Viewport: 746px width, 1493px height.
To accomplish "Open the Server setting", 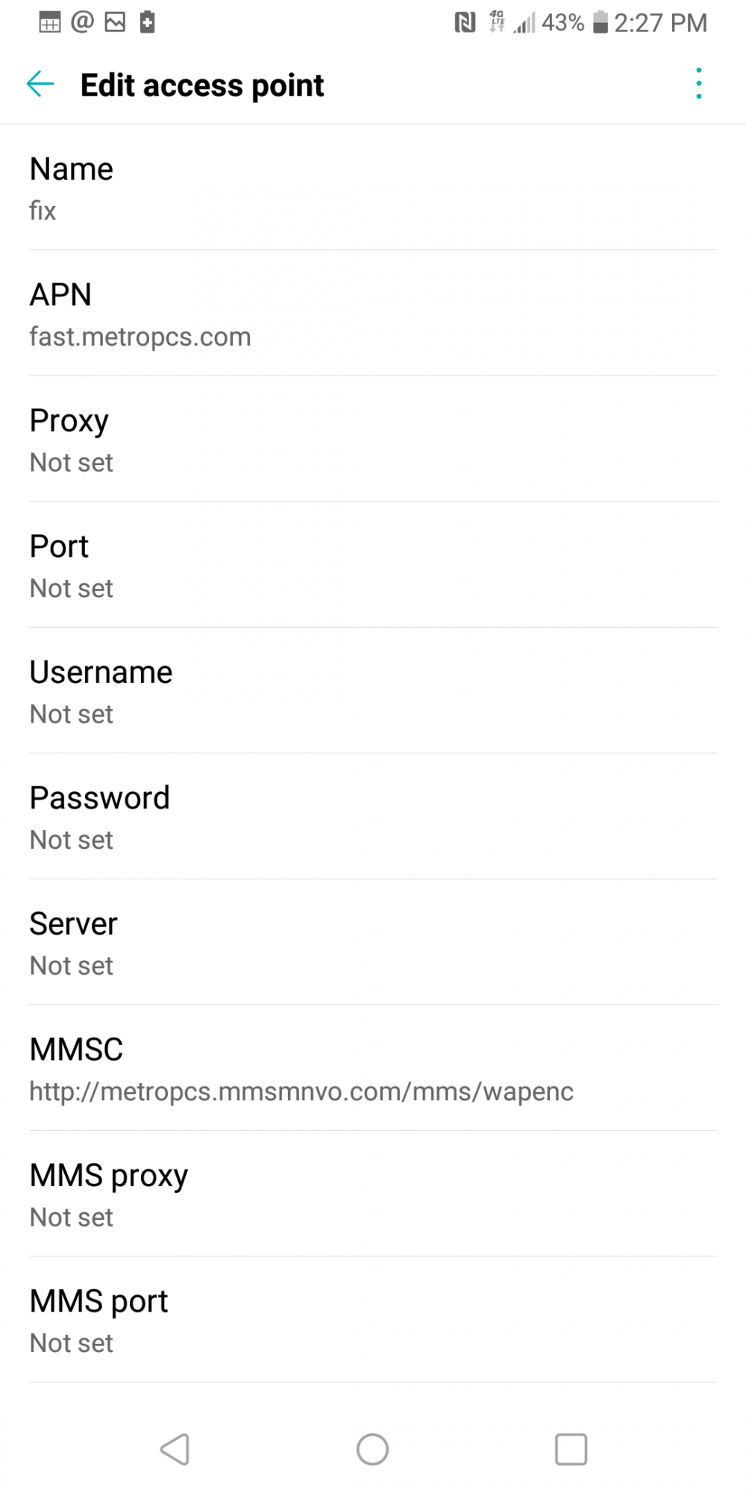I will [373, 943].
